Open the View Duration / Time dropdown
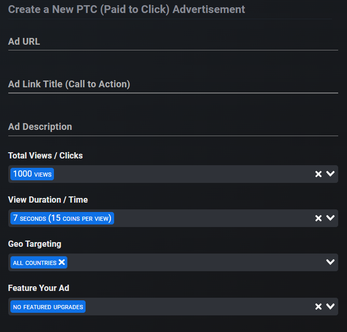Screen dimensions: 347x332 point(330,218)
